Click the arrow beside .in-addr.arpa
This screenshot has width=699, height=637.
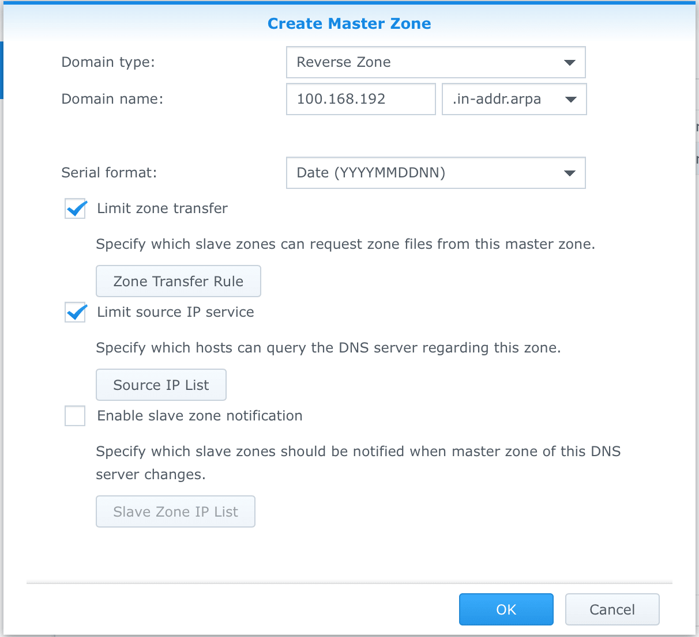[x=570, y=99]
